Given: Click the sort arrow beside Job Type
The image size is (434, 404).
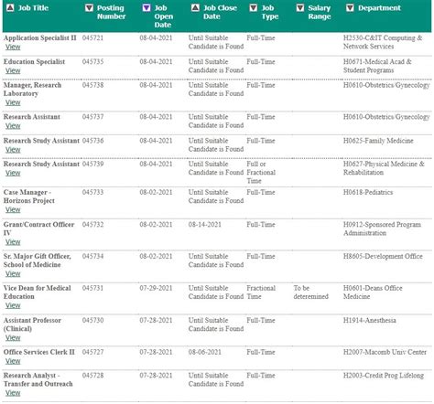Looking at the screenshot, I should coord(254,8).
